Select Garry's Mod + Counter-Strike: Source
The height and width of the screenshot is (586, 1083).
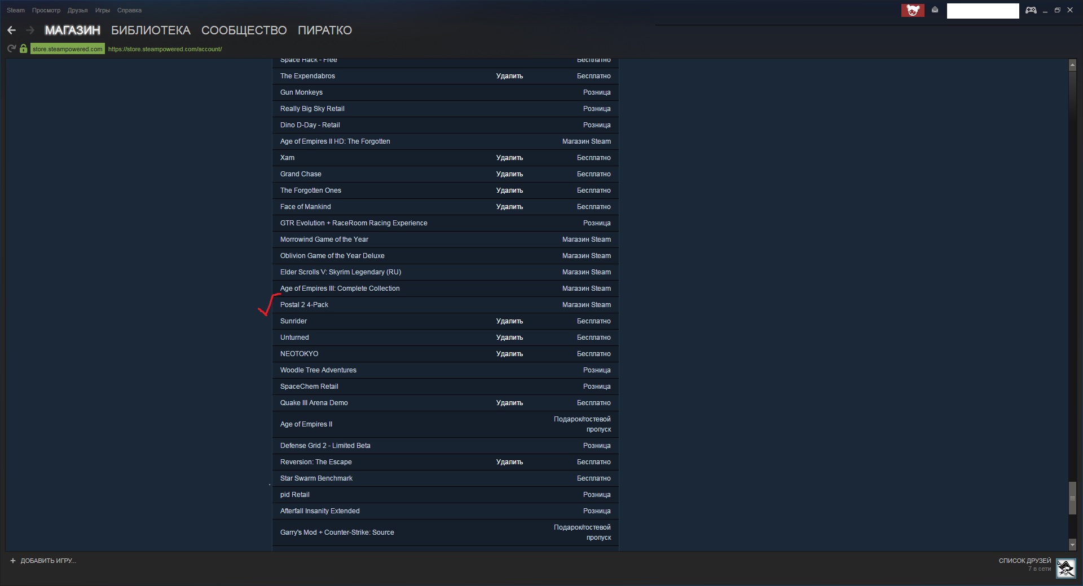point(337,532)
